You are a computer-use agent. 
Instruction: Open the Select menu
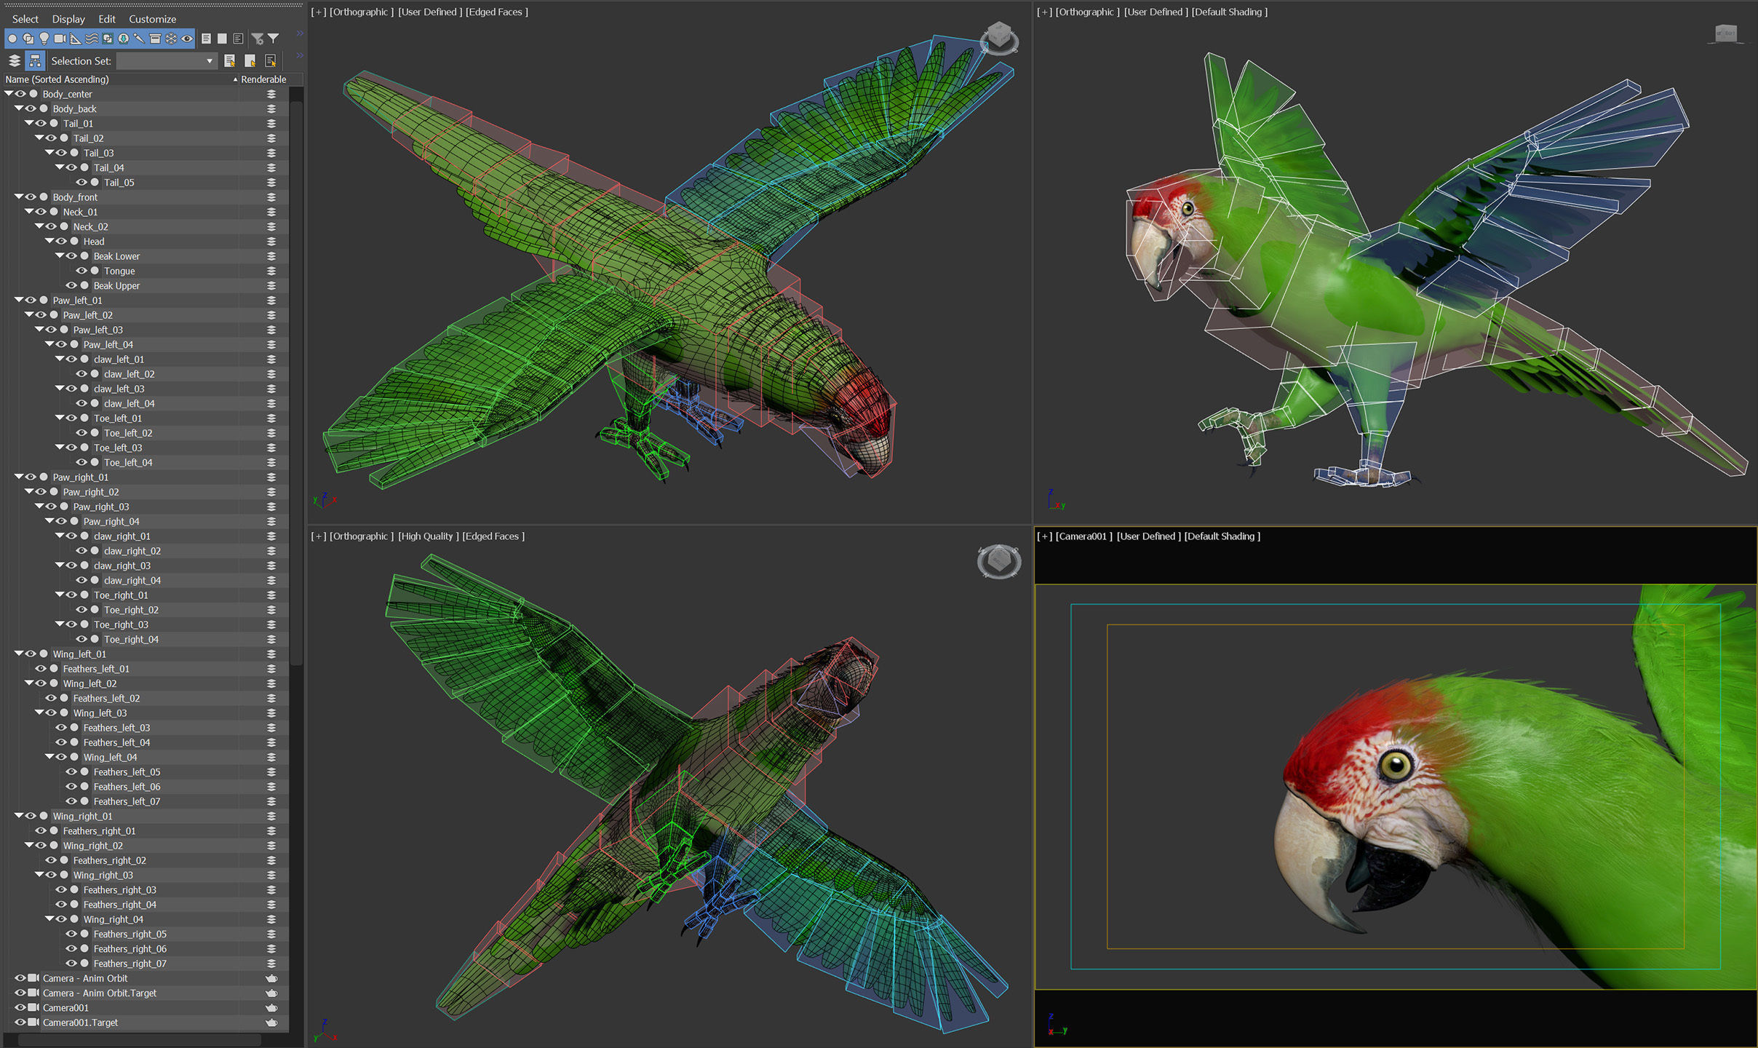(25, 19)
